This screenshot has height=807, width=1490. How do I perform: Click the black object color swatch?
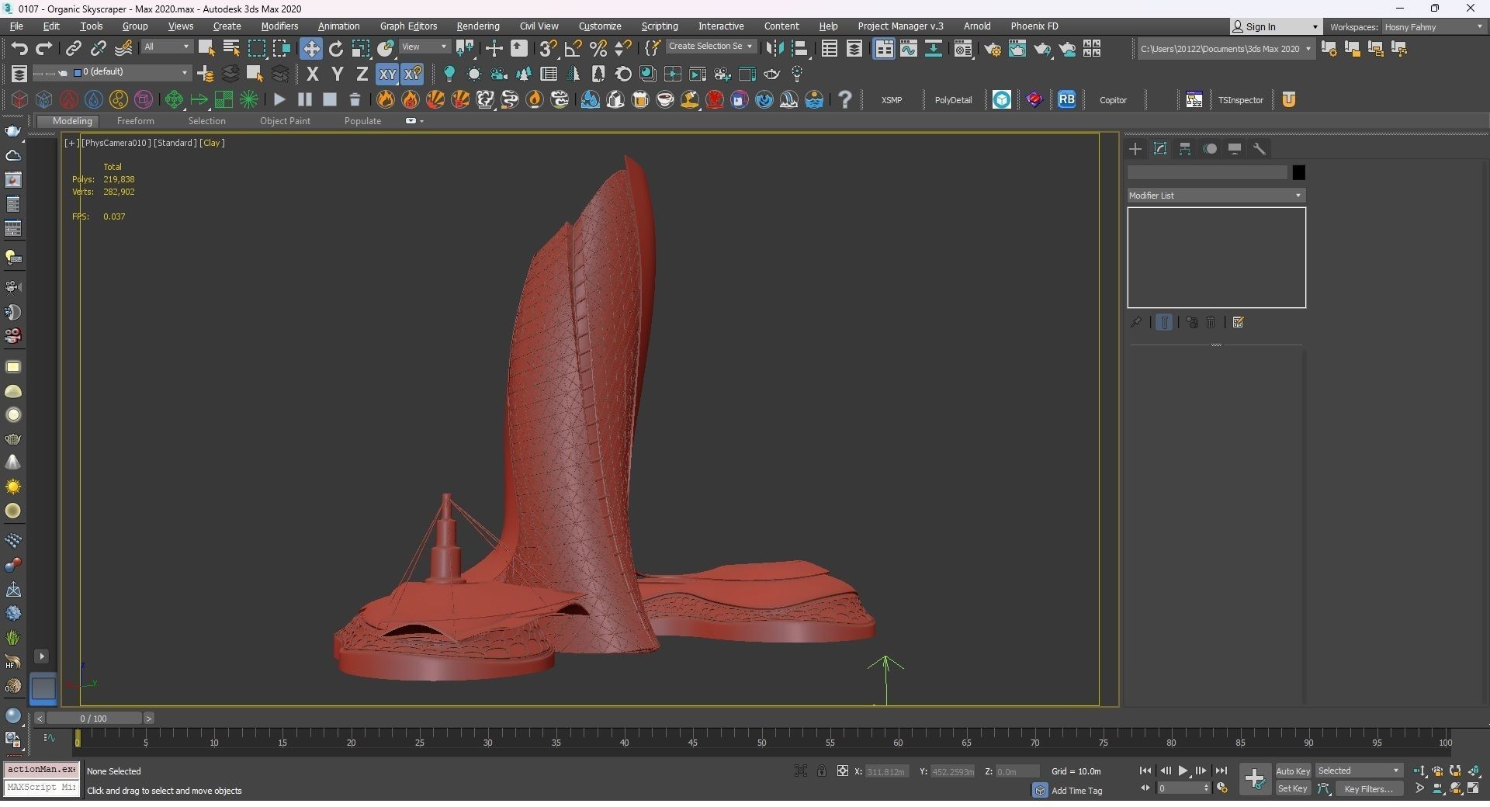point(1298,172)
